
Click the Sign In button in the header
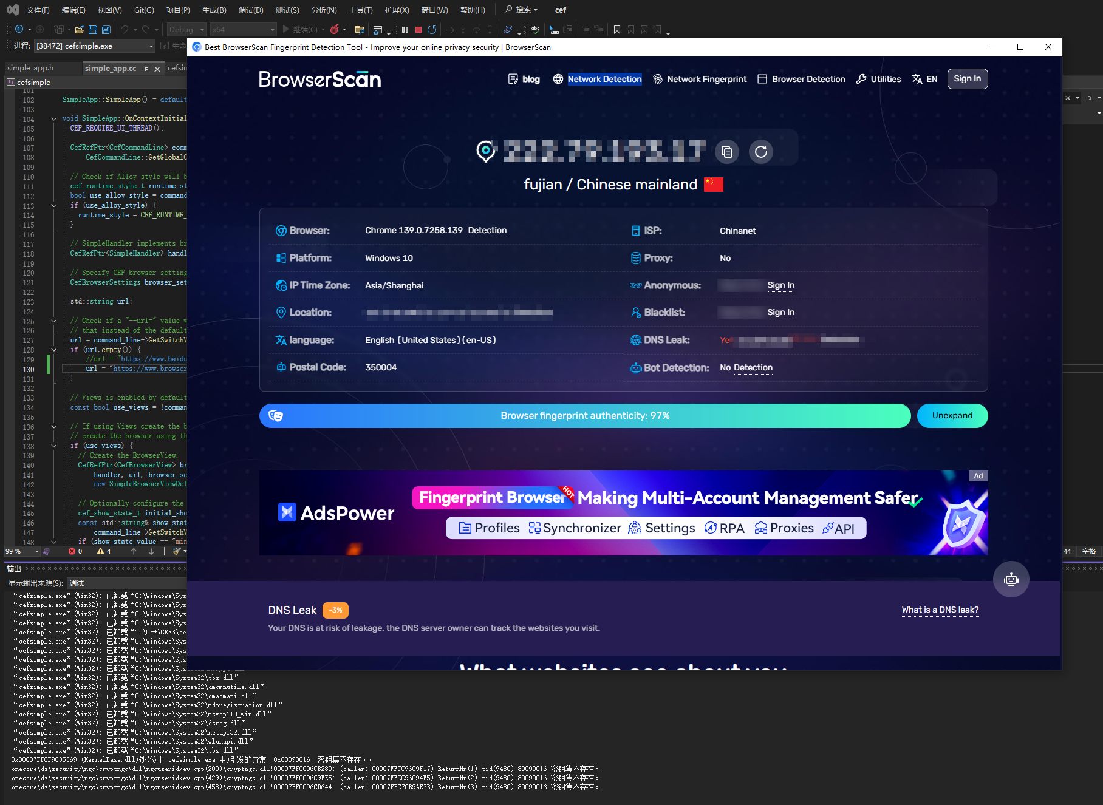[968, 78]
